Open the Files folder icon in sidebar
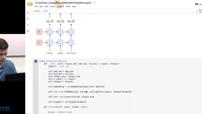Image resolution: width=202 pixels, height=114 pixels. (28, 31)
